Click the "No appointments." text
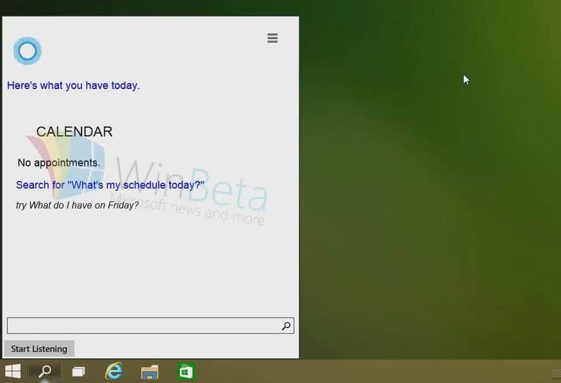Screen dimensions: 561x383 (58, 163)
